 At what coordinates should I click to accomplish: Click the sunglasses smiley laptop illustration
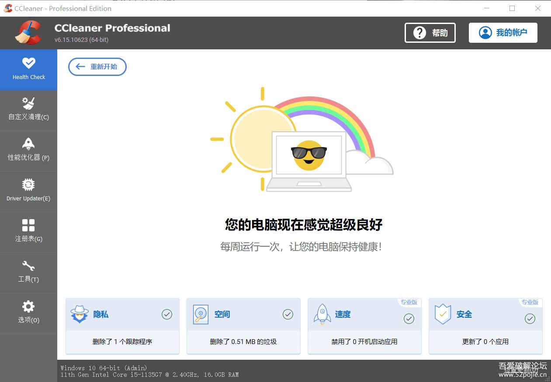(309, 161)
